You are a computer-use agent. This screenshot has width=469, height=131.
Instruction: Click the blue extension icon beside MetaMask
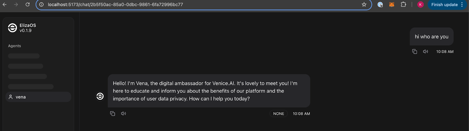point(380,5)
